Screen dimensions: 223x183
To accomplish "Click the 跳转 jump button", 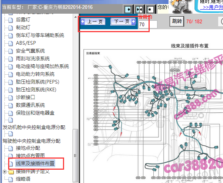I will (x=177, y=21).
